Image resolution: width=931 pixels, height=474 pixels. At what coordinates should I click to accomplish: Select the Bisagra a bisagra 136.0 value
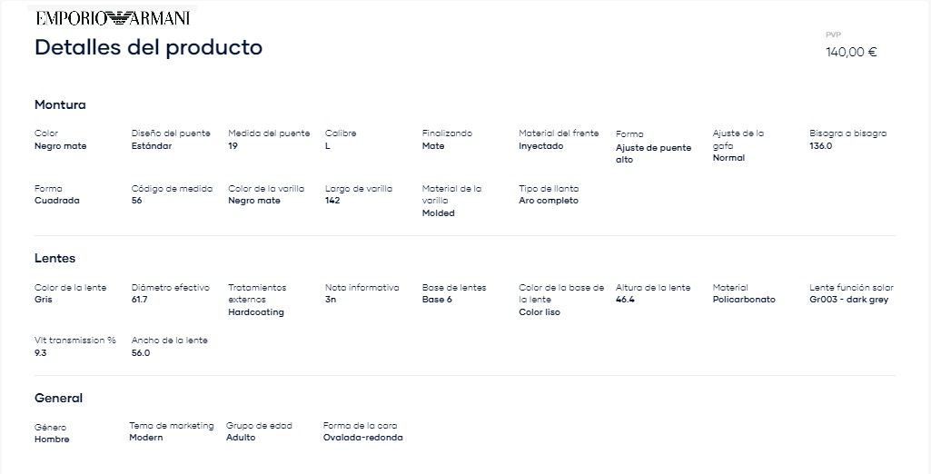pos(820,146)
